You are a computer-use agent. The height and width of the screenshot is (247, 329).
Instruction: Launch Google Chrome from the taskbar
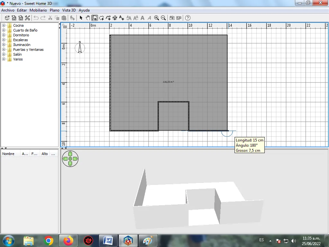click(x=49, y=241)
